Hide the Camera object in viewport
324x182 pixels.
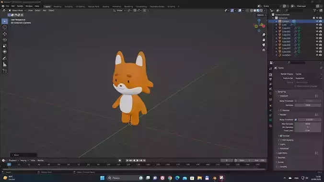[317, 21]
